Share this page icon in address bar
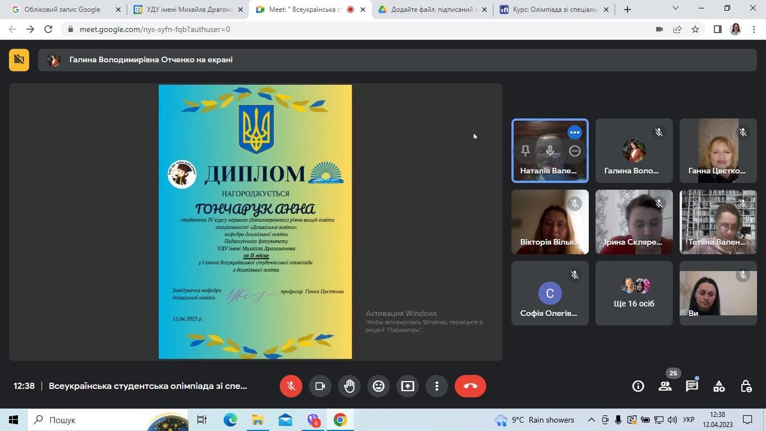This screenshot has height=431, width=766. click(677, 29)
